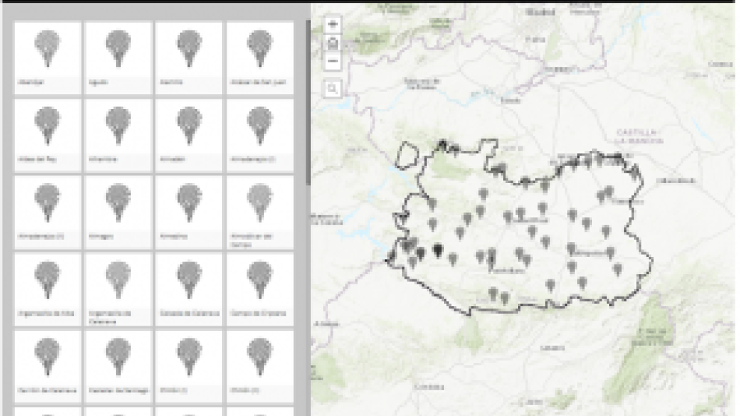Choose the Alamillo pin tile
This screenshot has height=416, width=740.
pos(188,58)
